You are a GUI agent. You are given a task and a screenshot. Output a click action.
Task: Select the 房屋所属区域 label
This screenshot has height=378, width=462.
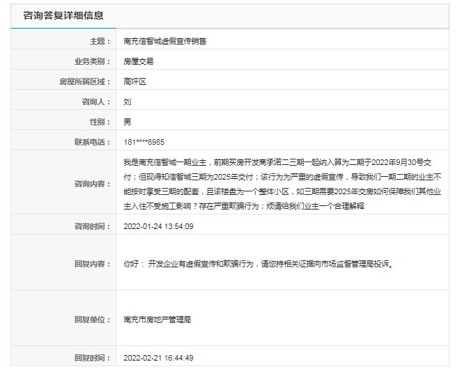[x=85, y=81]
